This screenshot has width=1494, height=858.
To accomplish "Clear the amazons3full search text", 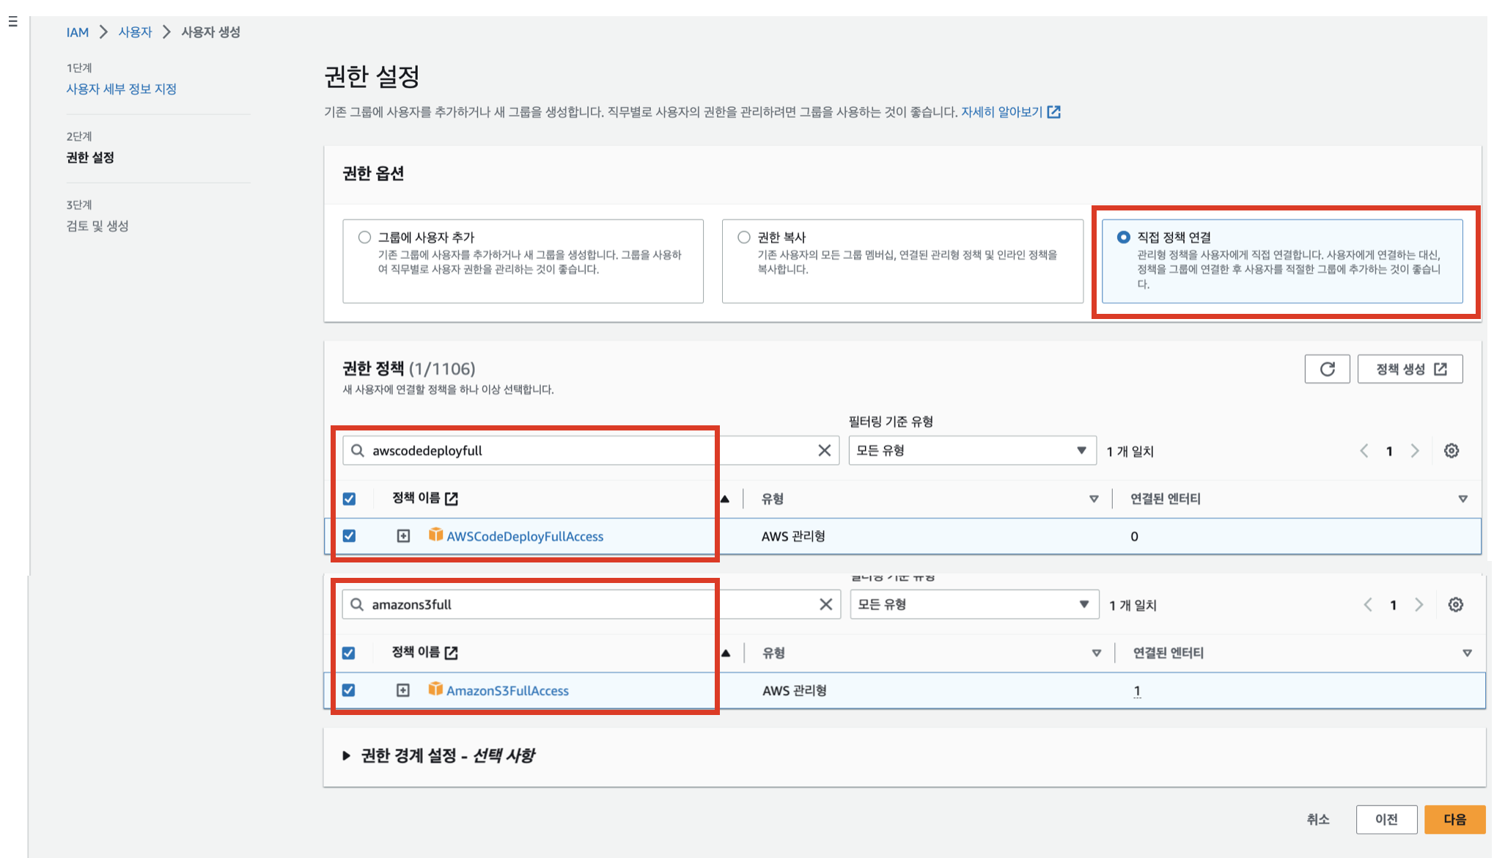I will click(x=826, y=604).
